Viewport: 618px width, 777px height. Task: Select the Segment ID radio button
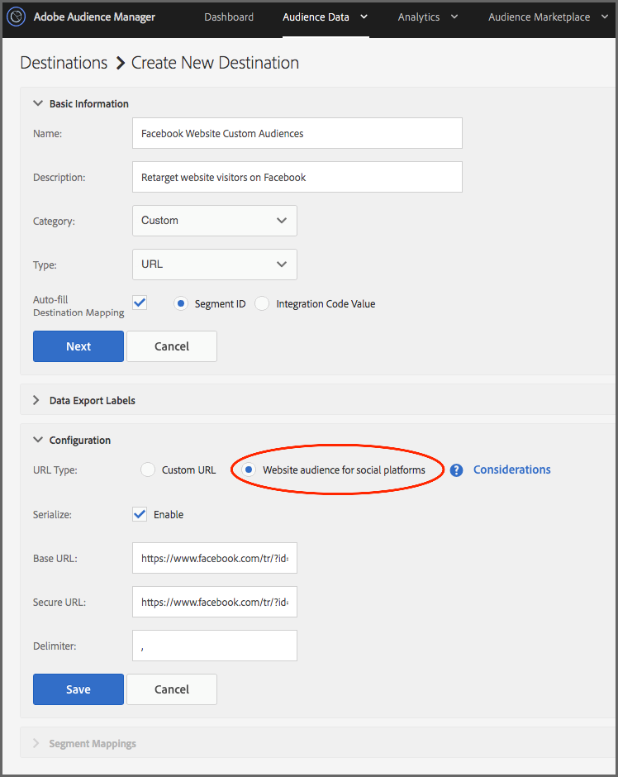181,303
